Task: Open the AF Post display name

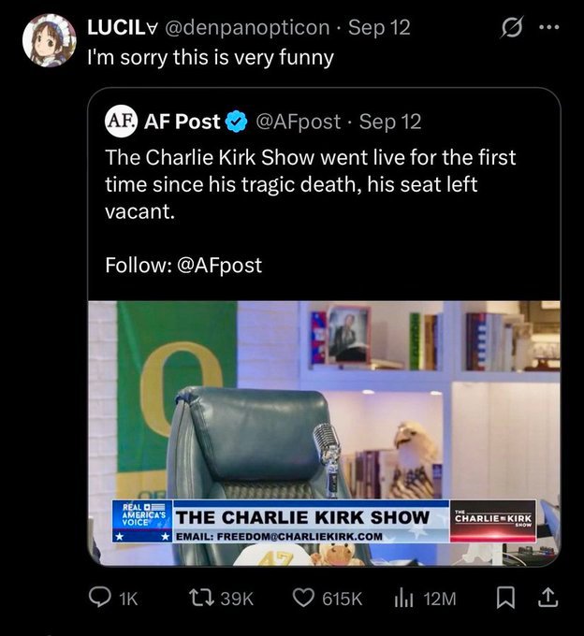Action: point(182,122)
